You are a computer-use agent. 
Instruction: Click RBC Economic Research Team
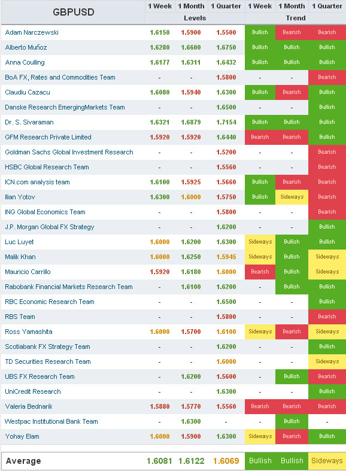tap(50, 302)
